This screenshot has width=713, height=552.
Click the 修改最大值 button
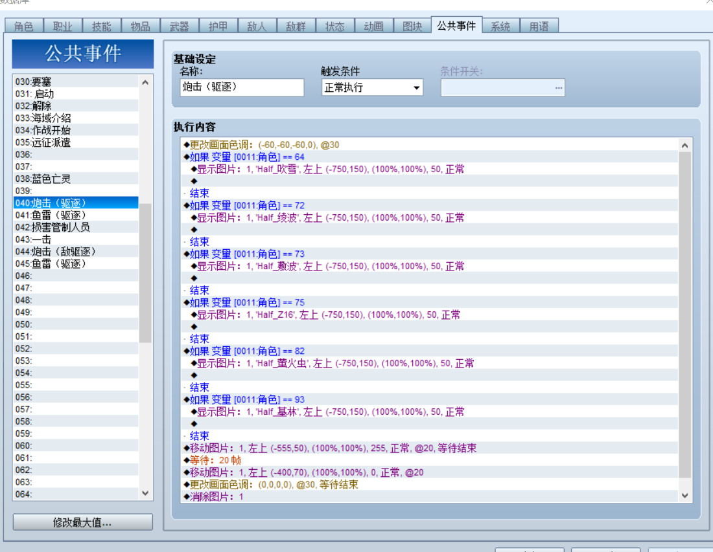82,522
